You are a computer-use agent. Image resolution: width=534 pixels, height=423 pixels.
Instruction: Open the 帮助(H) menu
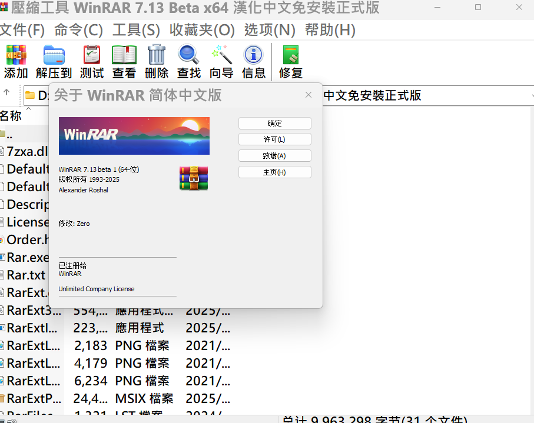(330, 30)
